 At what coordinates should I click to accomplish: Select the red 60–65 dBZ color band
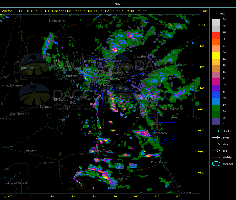(x=216, y=35)
